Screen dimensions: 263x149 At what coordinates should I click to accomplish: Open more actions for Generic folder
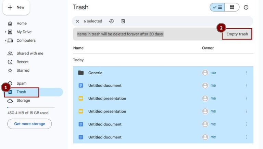(246, 73)
